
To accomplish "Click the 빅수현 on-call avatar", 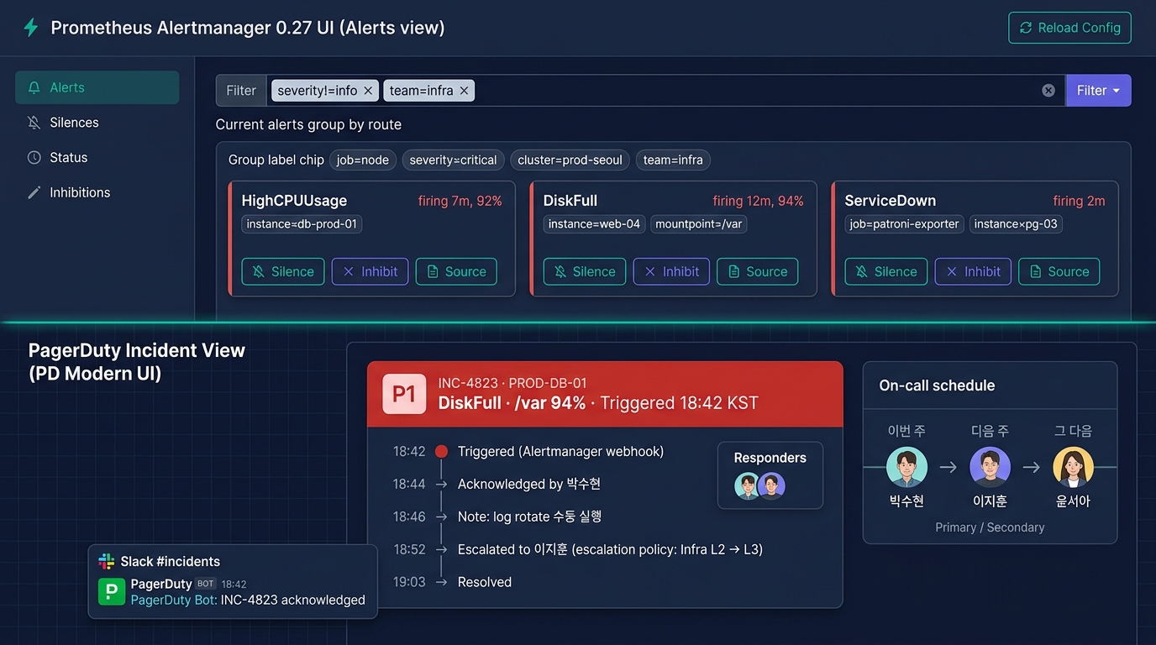I will (x=906, y=467).
